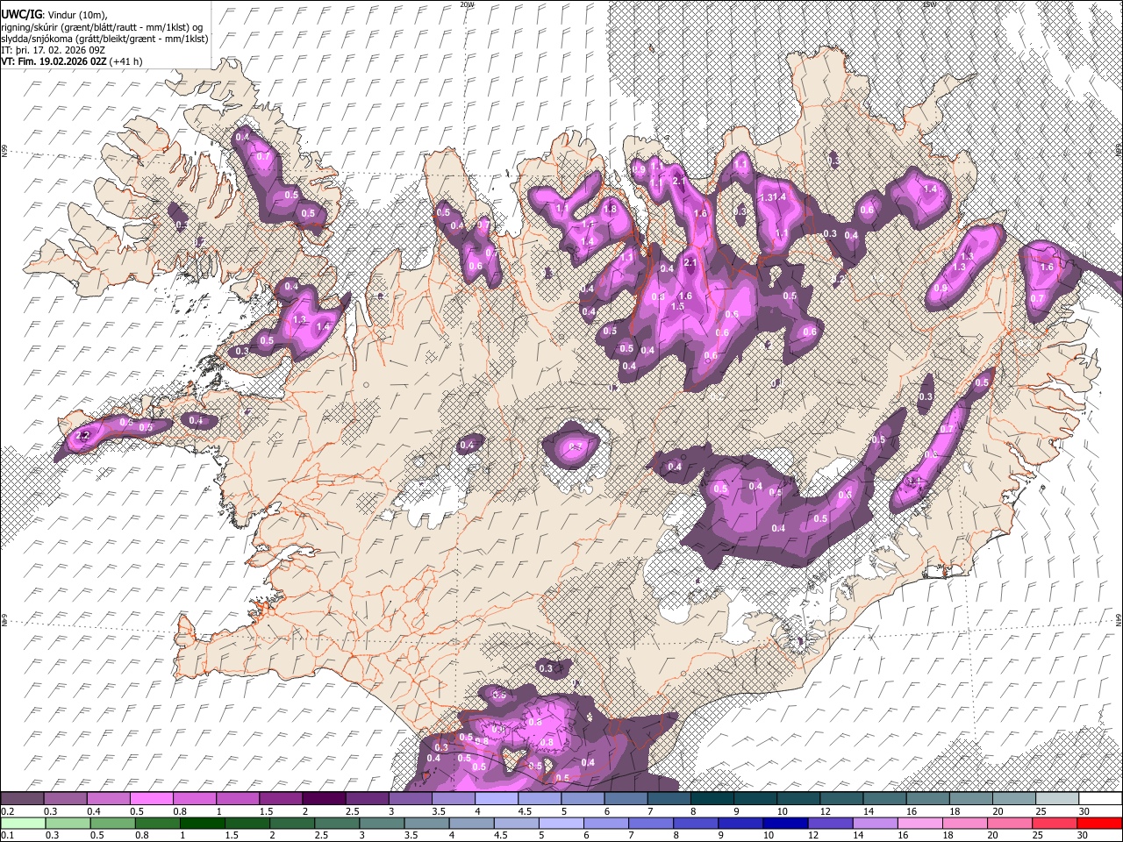Click the '64N' latitude label on the map's right edge

(x=1119, y=619)
